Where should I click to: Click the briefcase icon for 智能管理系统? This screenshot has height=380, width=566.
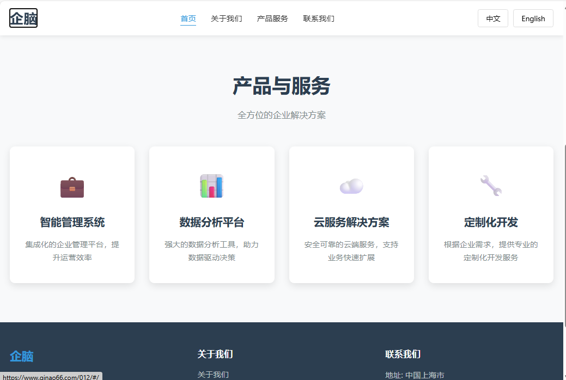pyautogui.click(x=72, y=187)
